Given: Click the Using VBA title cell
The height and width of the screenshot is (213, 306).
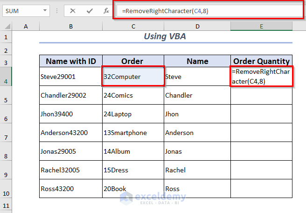Looking at the screenshot, I should [166, 36].
